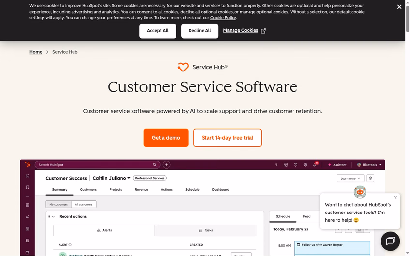Open the Dashboard tab
Viewport: 410px width, 256px height.
coord(220,190)
